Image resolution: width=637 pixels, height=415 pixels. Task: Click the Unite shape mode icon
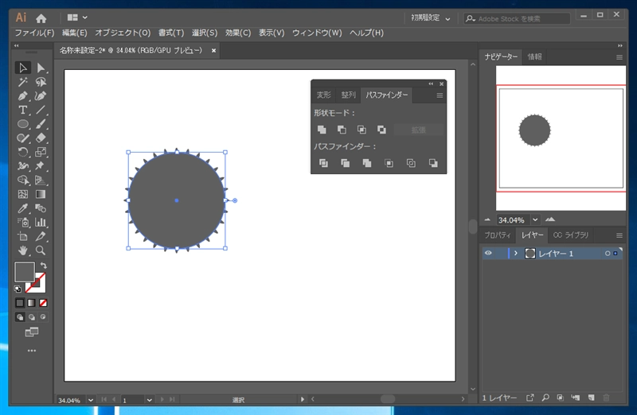pyautogui.click(x=322, y=130)
